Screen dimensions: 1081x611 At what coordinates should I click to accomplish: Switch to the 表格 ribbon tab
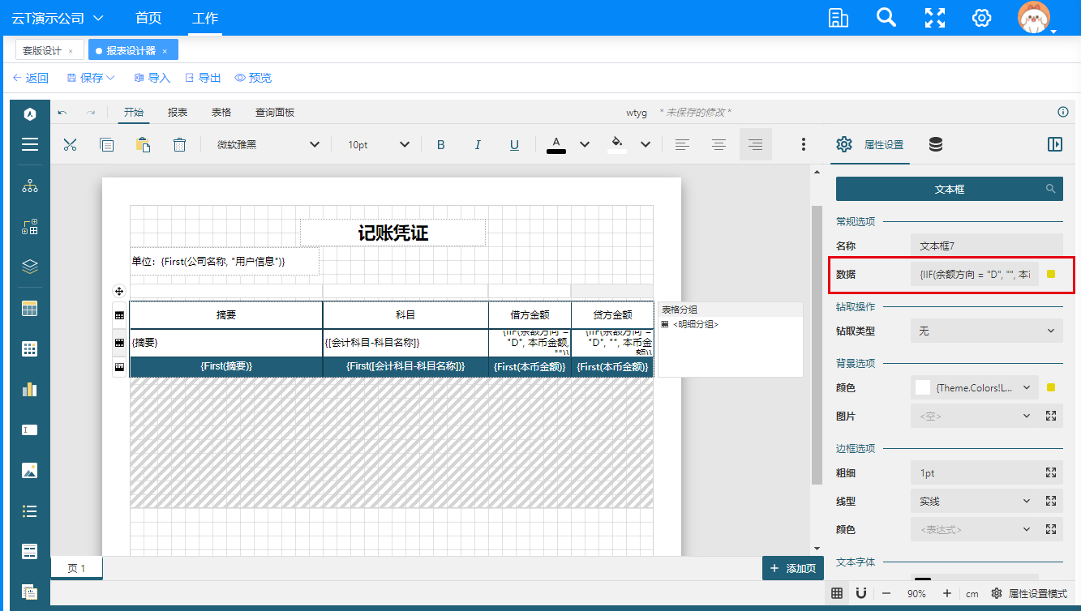coord(221,113)
